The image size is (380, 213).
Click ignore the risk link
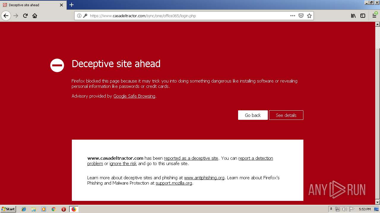point(123,164)
